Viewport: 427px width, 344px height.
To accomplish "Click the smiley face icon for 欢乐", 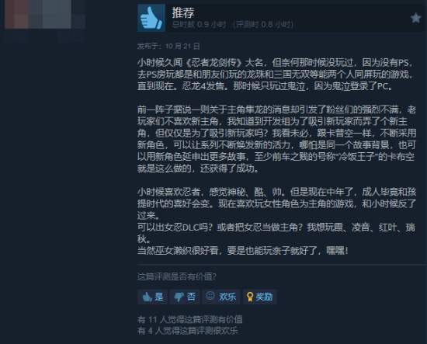I will (x=210, y=296).
